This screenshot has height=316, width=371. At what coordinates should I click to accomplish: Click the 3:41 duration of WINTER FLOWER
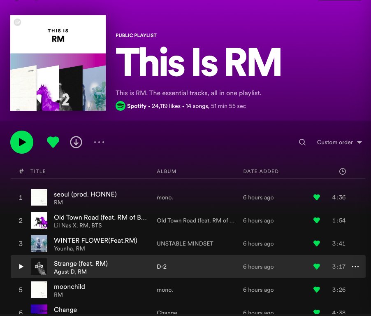(339, 243)
